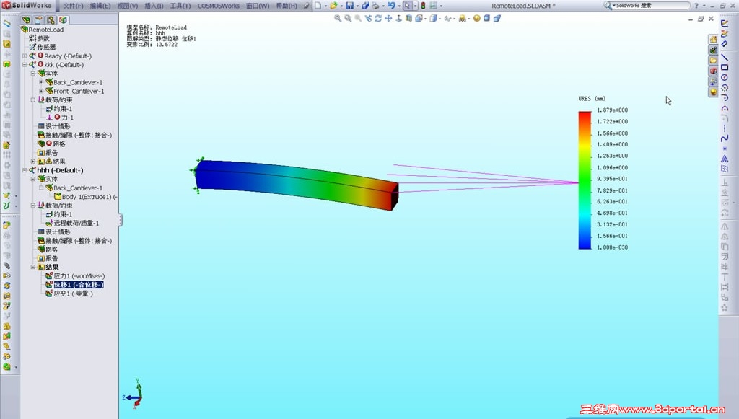739x419 pixels.
Task: Collapse the 结果 folder under hhh
Action: 33,267
